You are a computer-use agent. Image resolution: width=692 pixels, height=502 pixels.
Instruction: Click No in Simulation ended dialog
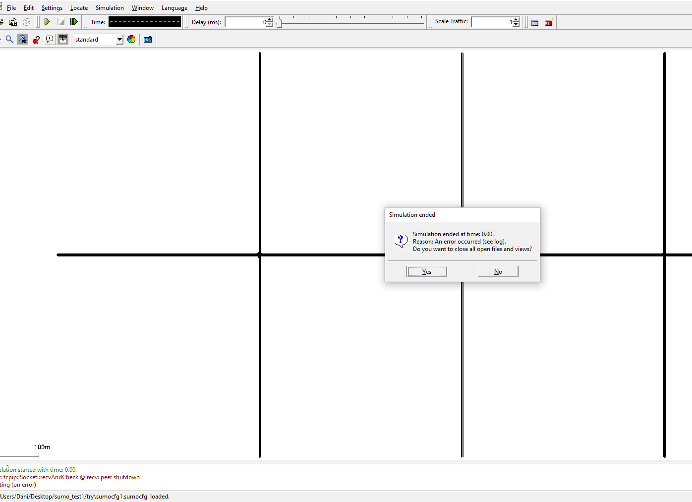point(498,271)
